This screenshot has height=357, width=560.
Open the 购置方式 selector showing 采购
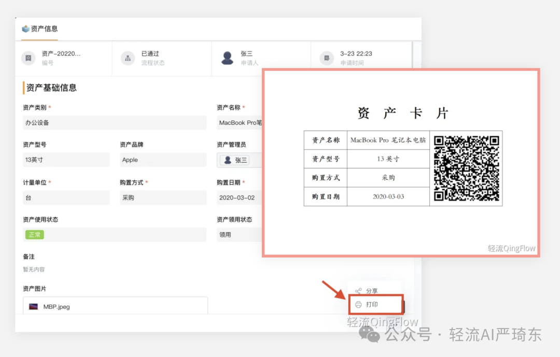162,197
